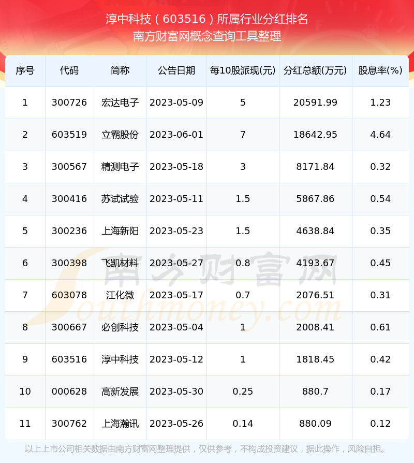Click the 每10股派现(元) column header
The image size is (414, 463).
tap(243, 70)
